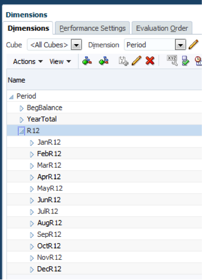Screen dimensions: 202x280
Task: Click the green checkmark validate icon
Action: (x=186, y=61)
